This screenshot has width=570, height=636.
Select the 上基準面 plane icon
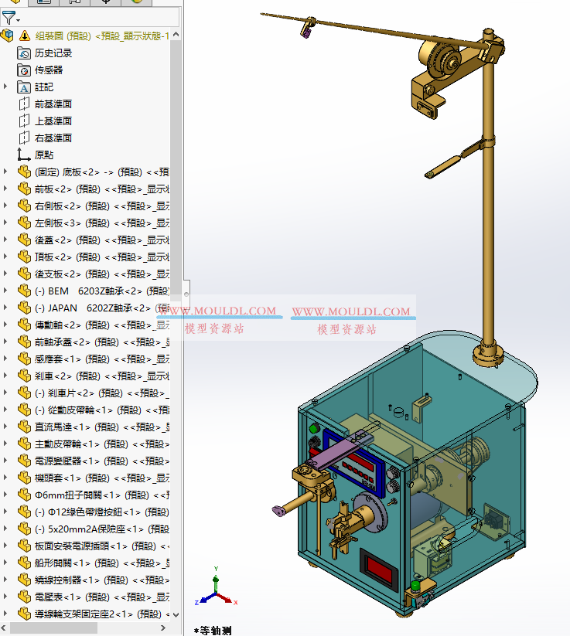tap(24, 121)
